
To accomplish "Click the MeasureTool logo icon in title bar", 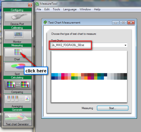I will point(37,4).
